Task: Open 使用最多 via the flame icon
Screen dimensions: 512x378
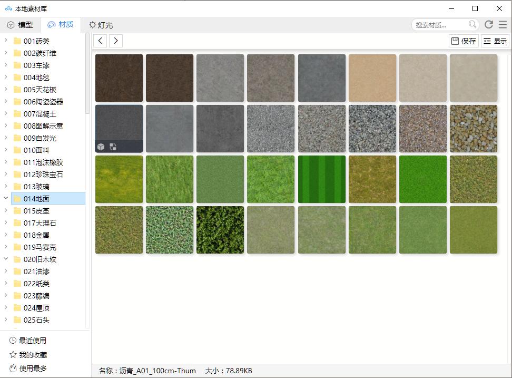Action: pyautogui.click(x=12, y=370)
